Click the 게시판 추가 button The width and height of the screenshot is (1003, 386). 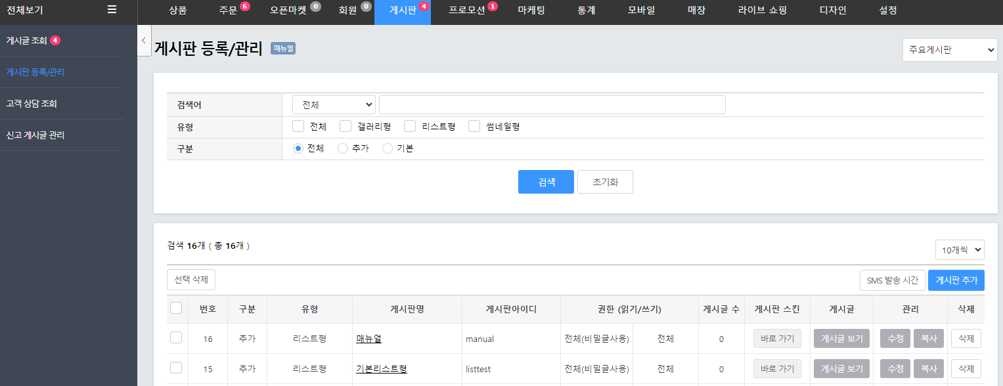[956, 280]
